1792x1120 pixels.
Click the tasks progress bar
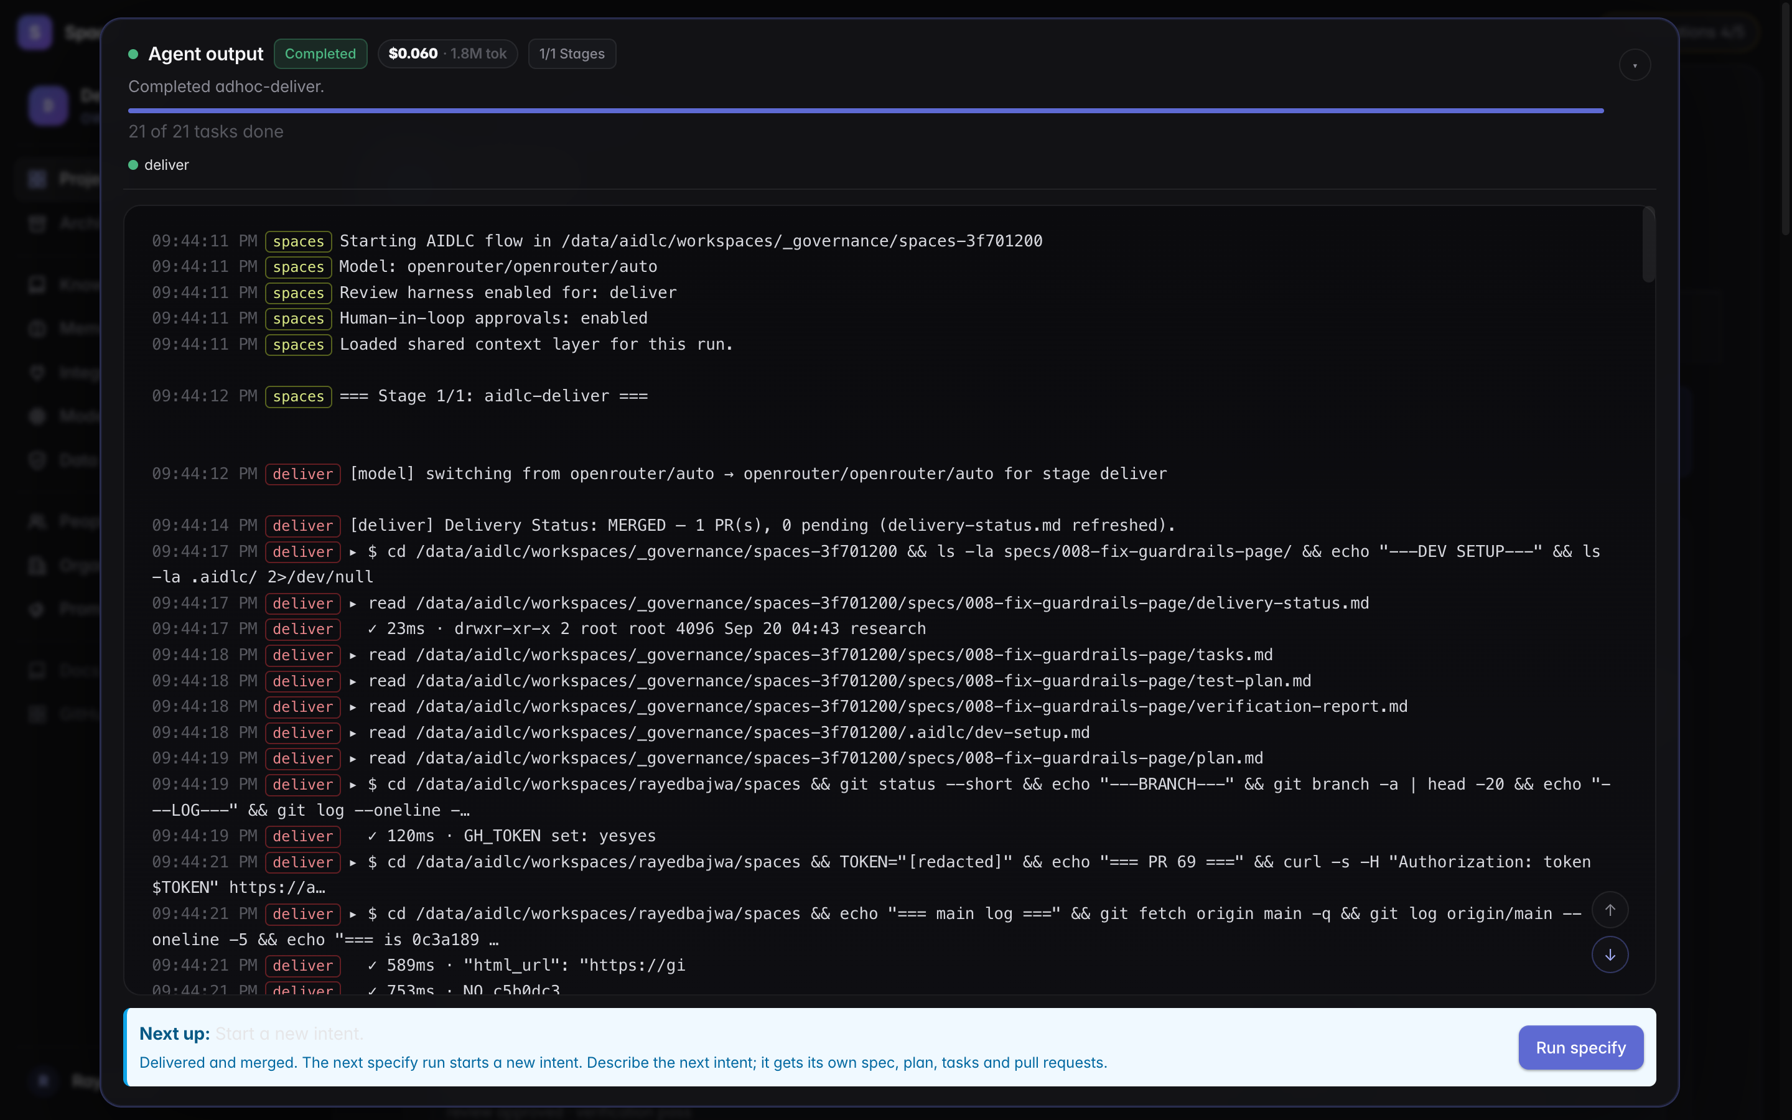click(866, 110)
